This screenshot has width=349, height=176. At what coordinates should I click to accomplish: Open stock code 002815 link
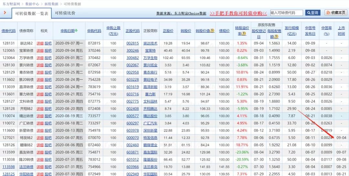tap(132, 43)
